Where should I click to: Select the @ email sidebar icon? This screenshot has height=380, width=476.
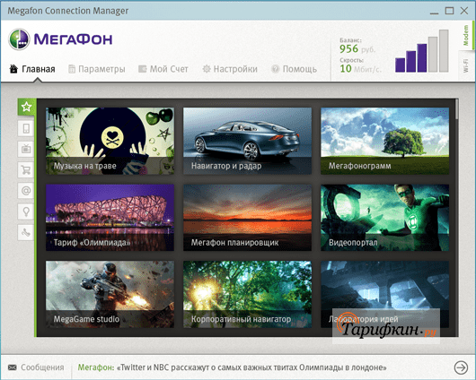[x=26, y=191]
